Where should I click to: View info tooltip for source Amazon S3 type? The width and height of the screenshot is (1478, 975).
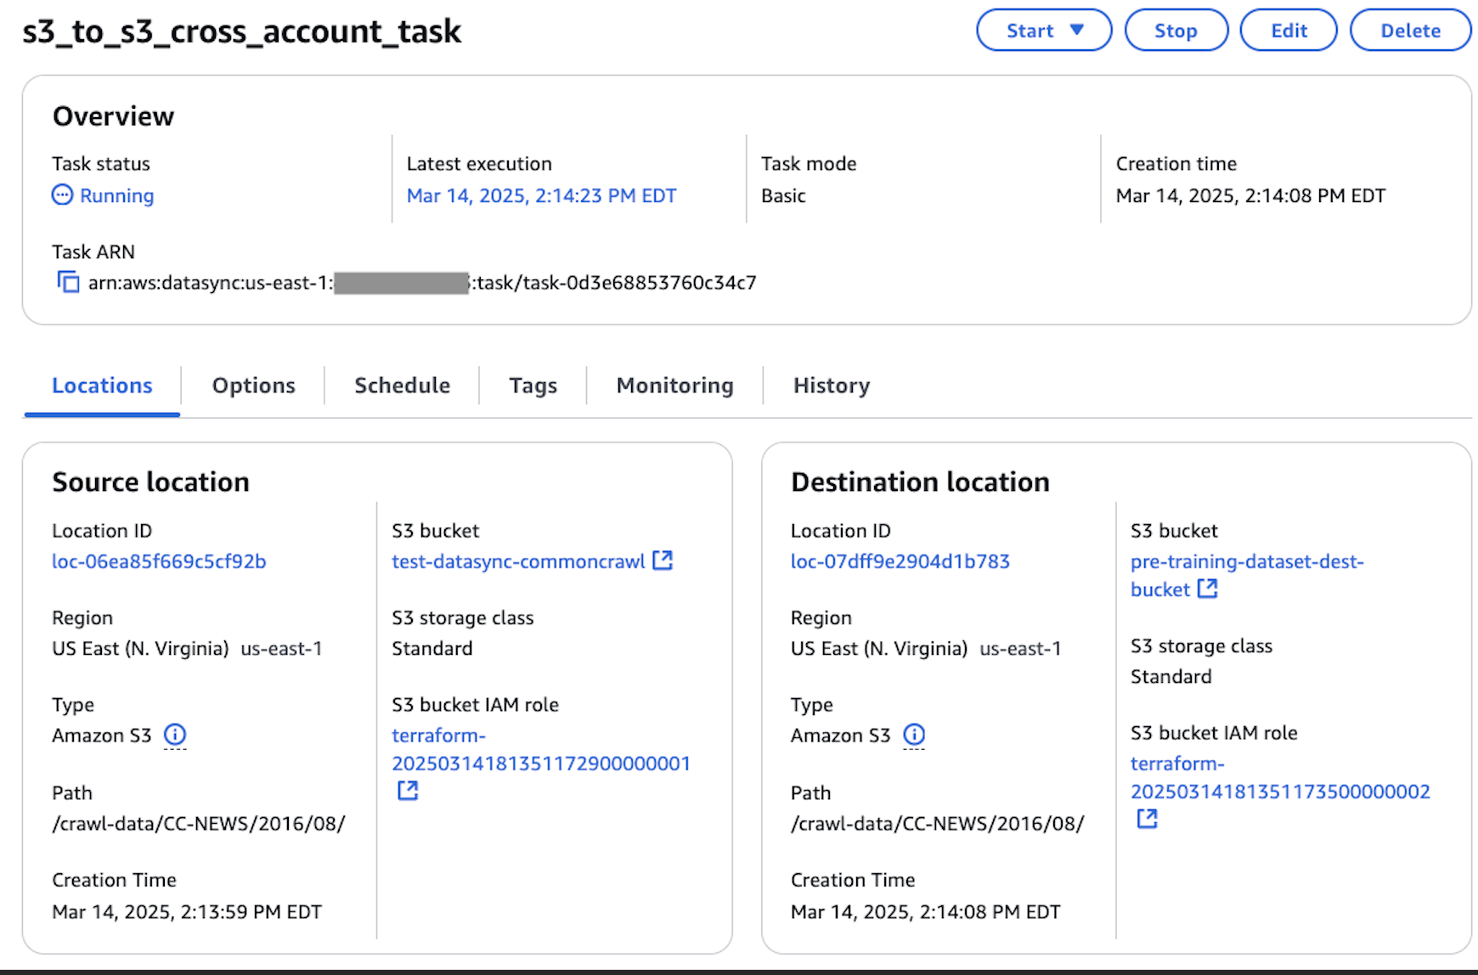tap(174, 735)
